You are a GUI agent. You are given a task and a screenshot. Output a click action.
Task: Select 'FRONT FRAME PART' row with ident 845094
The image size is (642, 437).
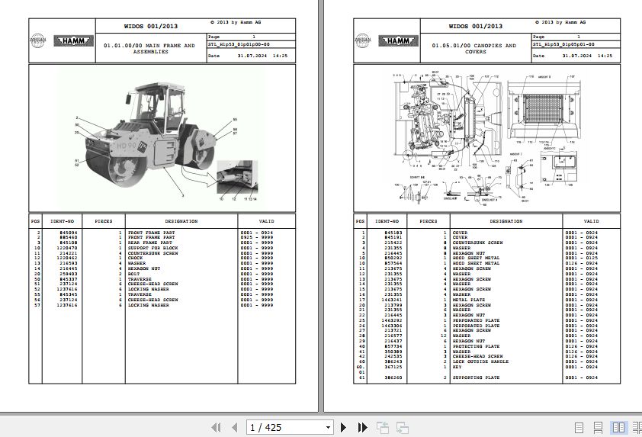click(162, 232)
